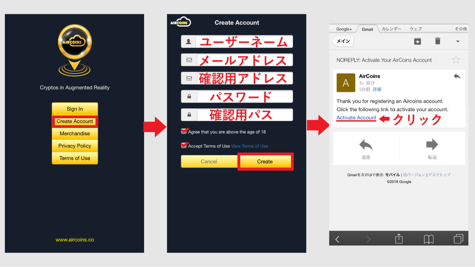Switch to the Google+ tab
Viewport: 475px width, 267px height.
click(344, 29)
